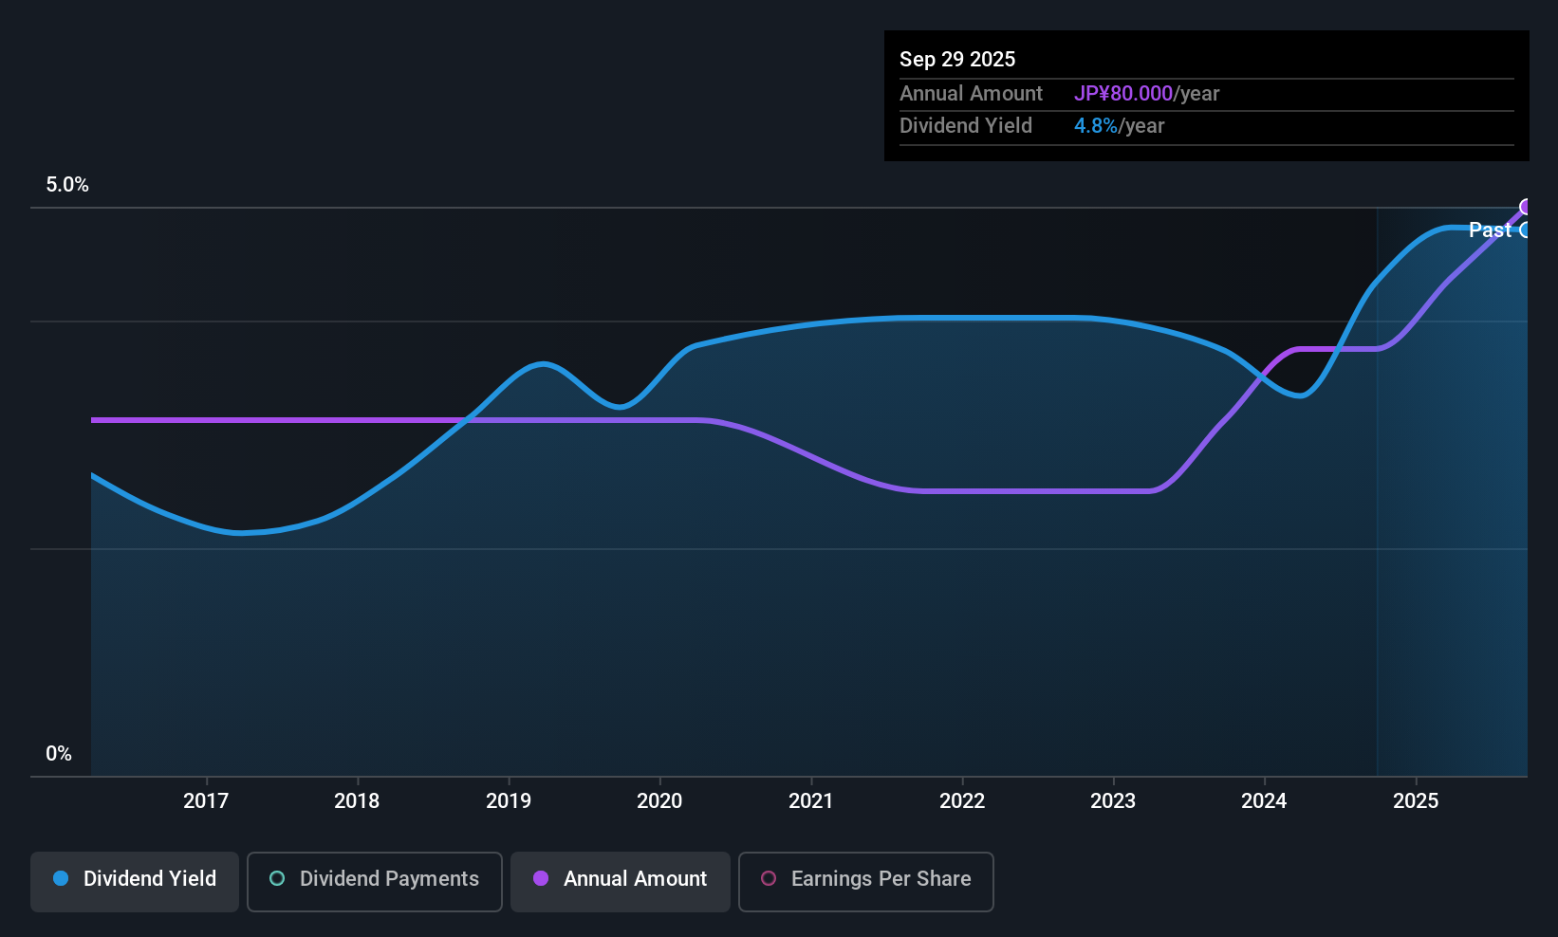The height and width of the screenshot is (937, 1558).
Task: Select the 2021 axis label
Action: point(811,801)
